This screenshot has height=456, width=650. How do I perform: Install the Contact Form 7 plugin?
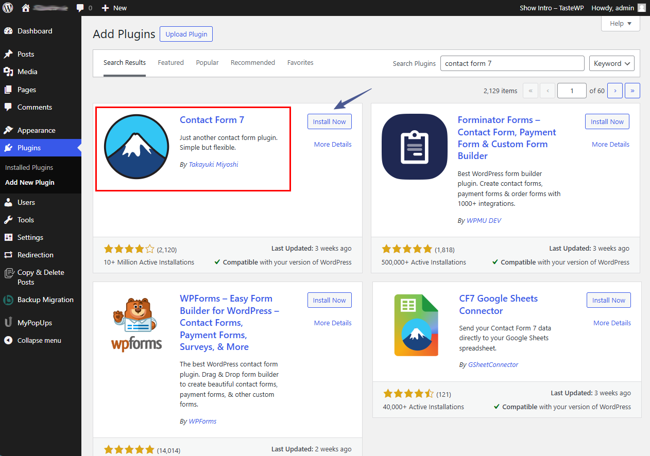coord(329,122)
